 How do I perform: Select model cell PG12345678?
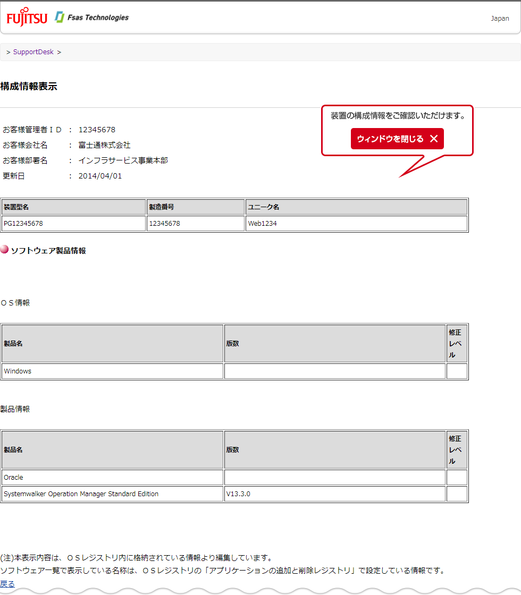tap(74, 224)
